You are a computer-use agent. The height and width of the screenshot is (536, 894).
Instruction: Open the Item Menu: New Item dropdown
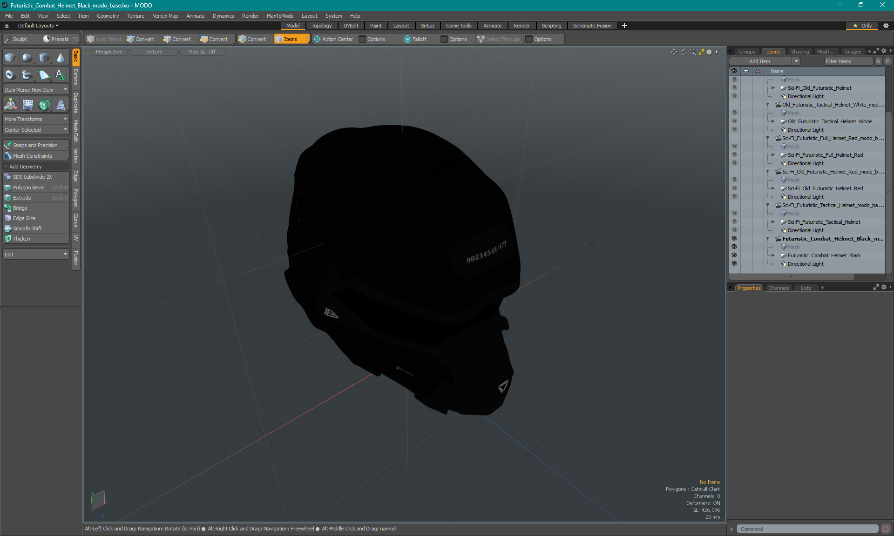[x=35, y=89]
